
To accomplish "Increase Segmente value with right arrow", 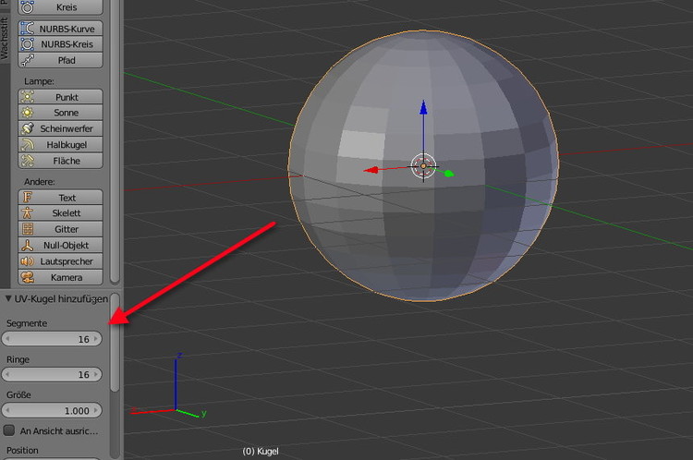I will 96,339.
